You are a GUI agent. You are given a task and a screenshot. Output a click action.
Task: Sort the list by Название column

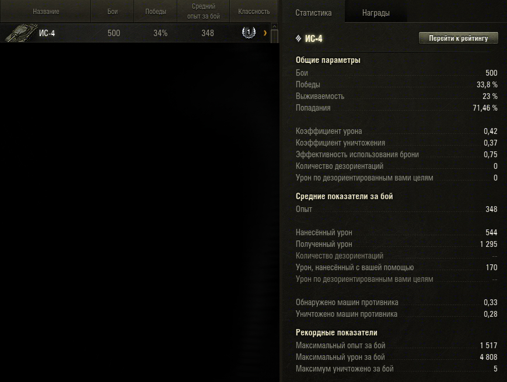(46, 11)
